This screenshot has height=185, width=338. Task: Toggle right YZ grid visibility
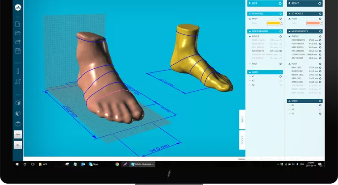coord(320,114)
